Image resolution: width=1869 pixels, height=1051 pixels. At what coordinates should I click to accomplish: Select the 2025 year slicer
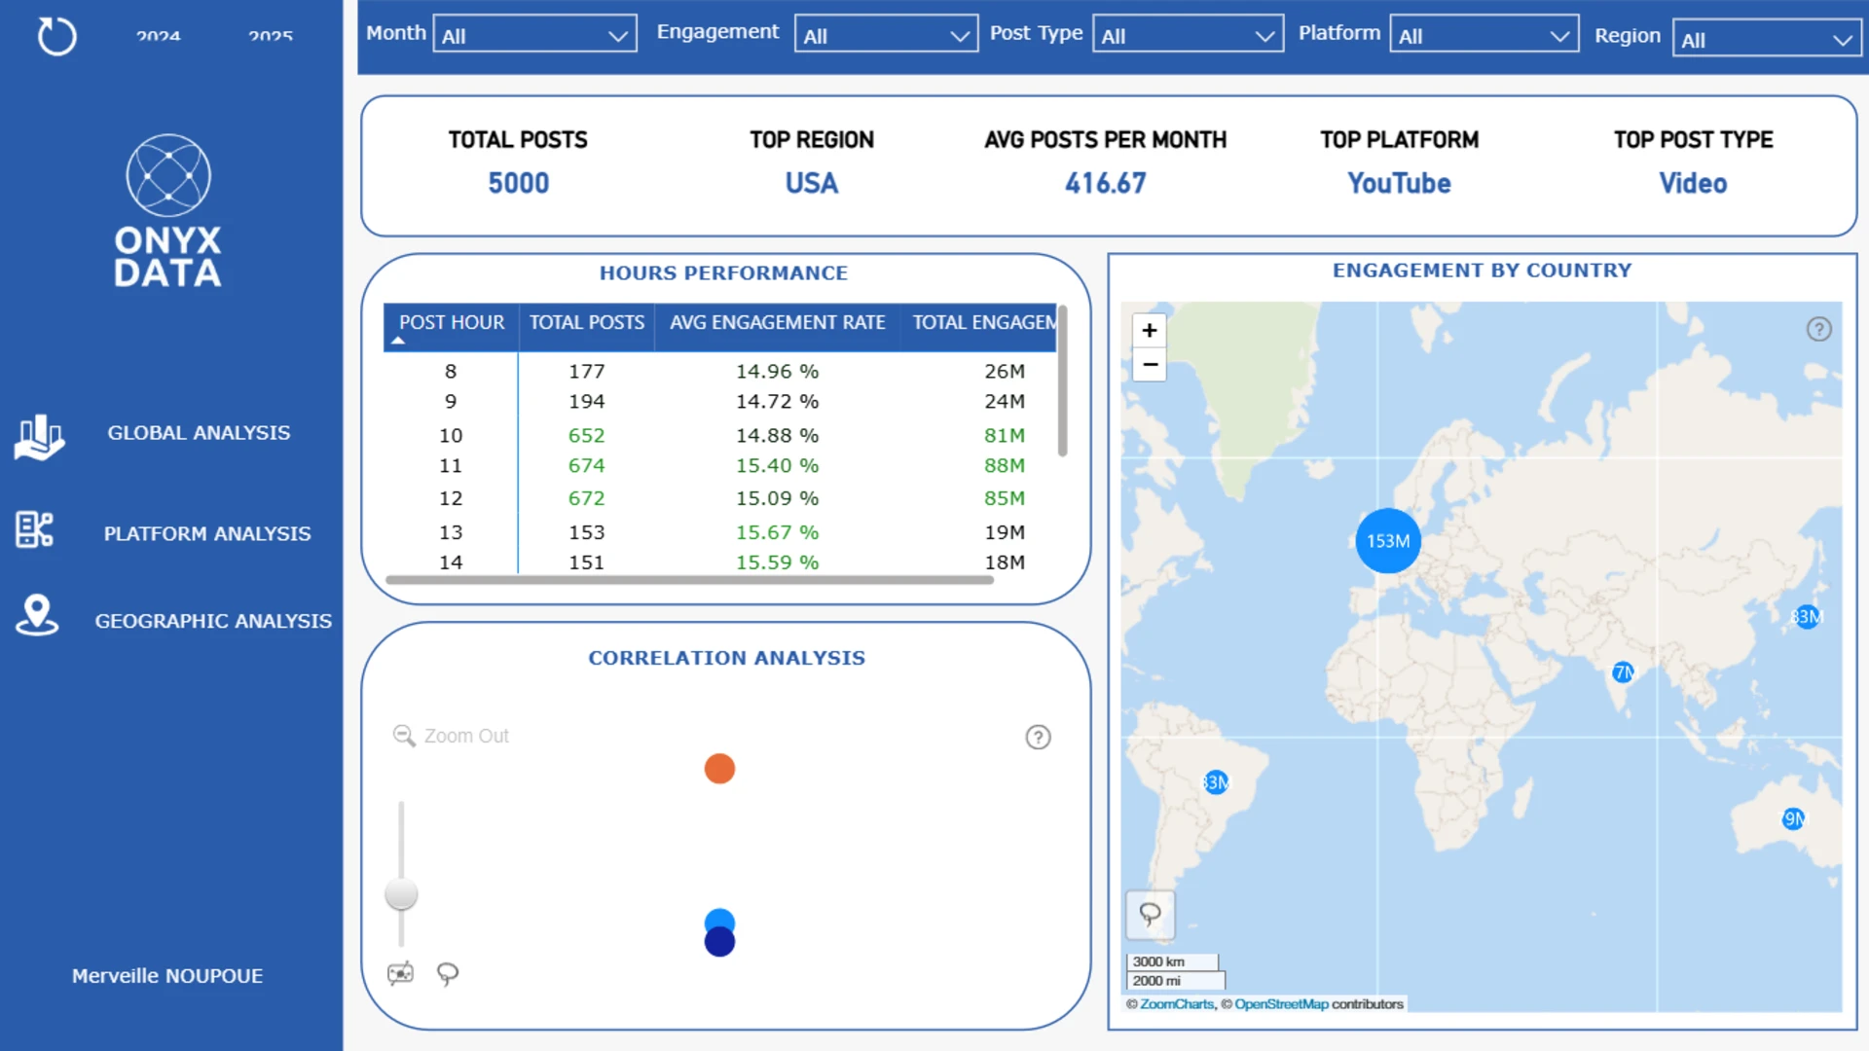pyautogui.click(x=270, y=36)
